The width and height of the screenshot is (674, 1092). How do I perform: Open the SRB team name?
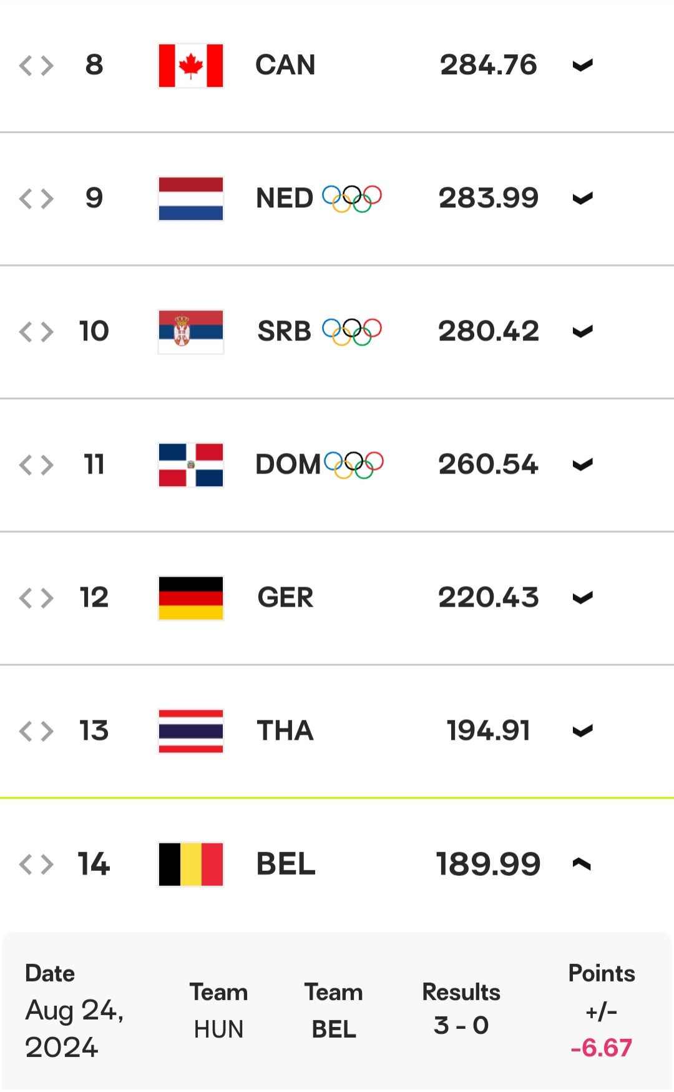tap(285, 331)
